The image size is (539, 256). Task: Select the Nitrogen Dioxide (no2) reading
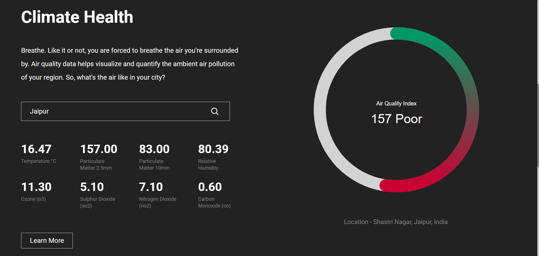click(151, 187)
